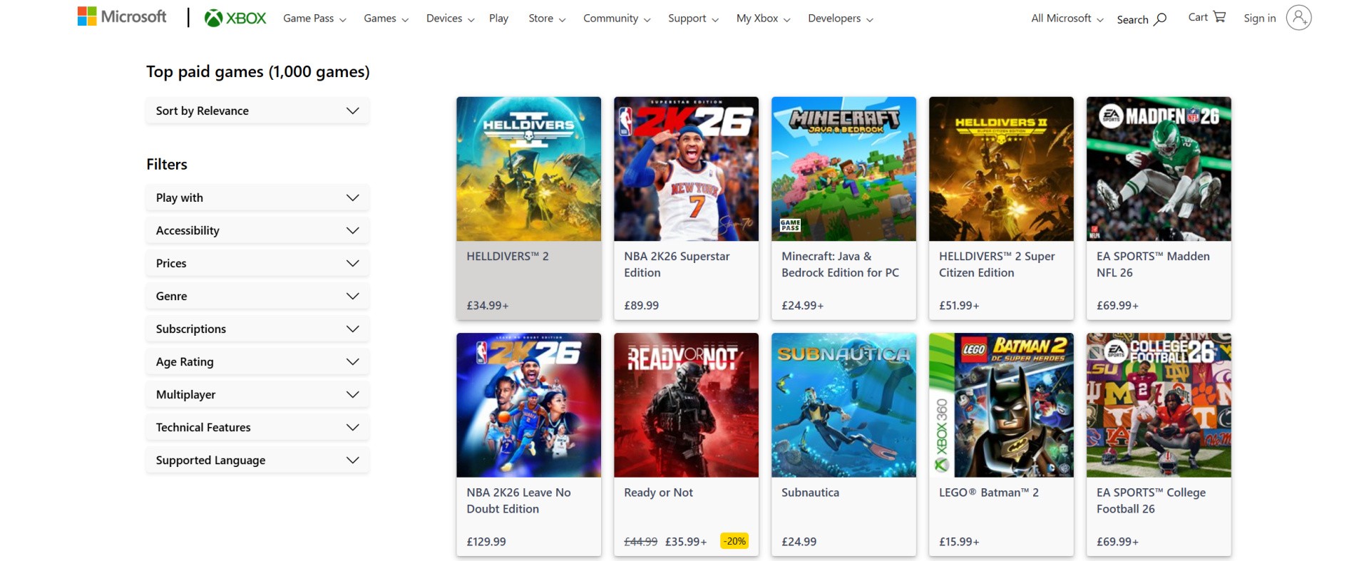The image size is (1369, 561).
Task: Expand the Community menu
Action: [617, 19]
